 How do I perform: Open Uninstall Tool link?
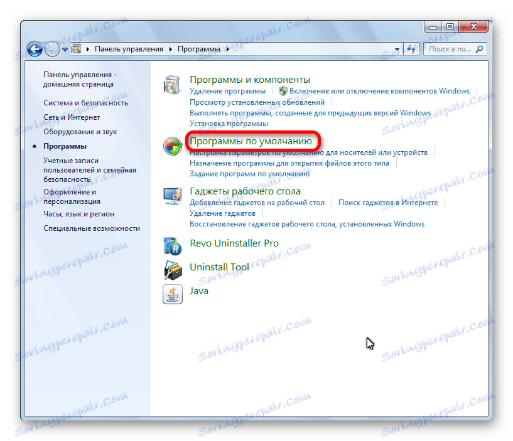[219, 267]
